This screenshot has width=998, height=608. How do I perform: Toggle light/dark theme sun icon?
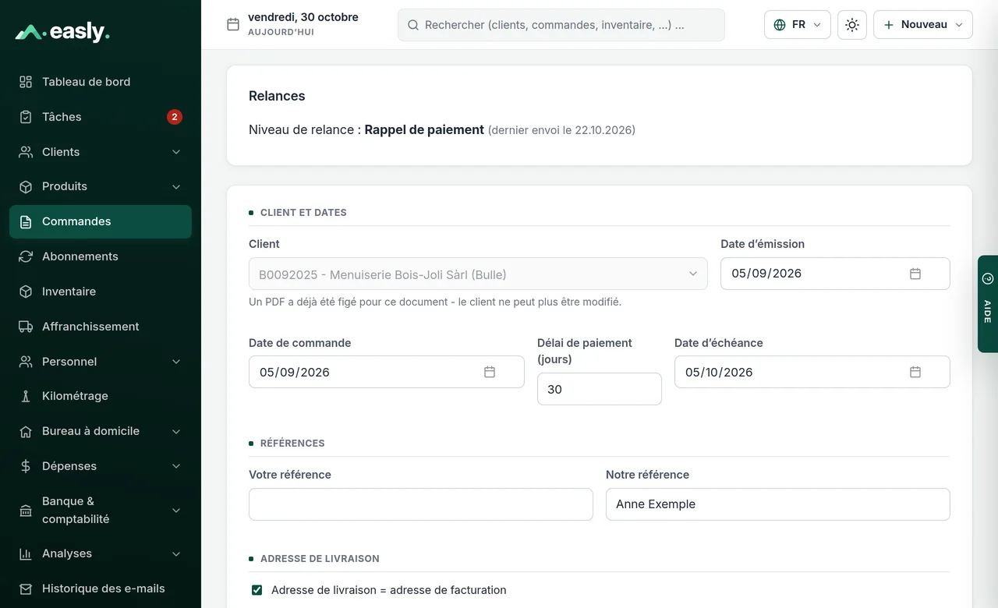click(x=852, y=25)
